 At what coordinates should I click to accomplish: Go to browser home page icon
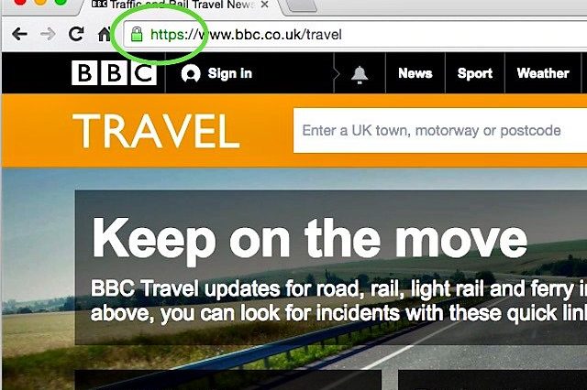[x=104, y=34]
